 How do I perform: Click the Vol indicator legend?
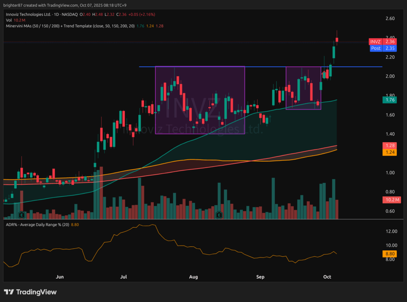[10, 20]
